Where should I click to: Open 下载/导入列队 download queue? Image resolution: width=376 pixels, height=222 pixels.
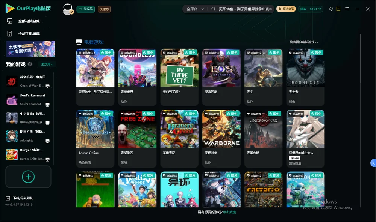coord(19,198)
